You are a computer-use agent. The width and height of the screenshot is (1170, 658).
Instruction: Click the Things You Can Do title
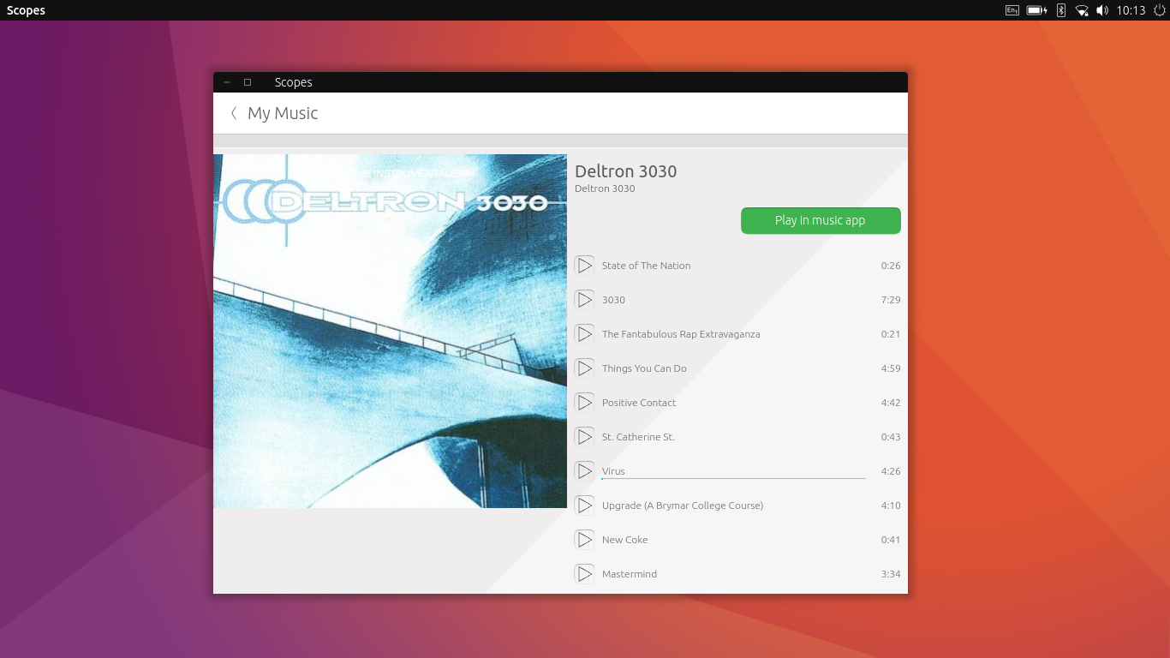[644, 368]
